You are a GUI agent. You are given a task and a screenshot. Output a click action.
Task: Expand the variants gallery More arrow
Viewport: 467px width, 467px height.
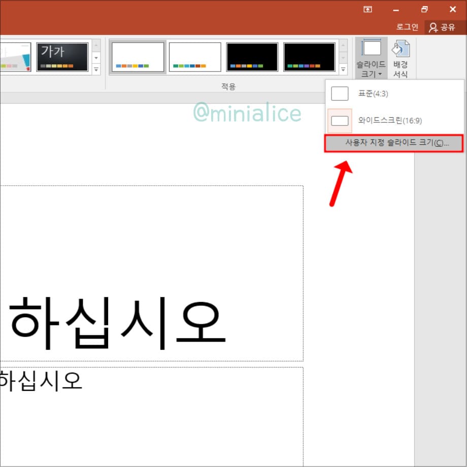tap(343, 69)
